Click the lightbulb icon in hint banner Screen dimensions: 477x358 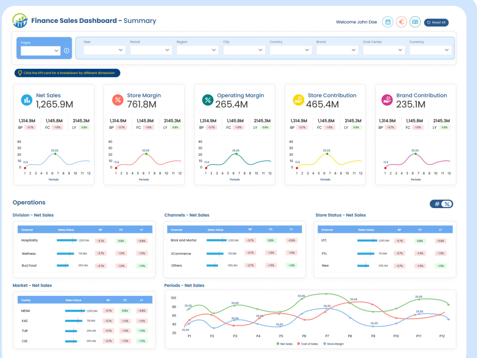coord(20,73)
